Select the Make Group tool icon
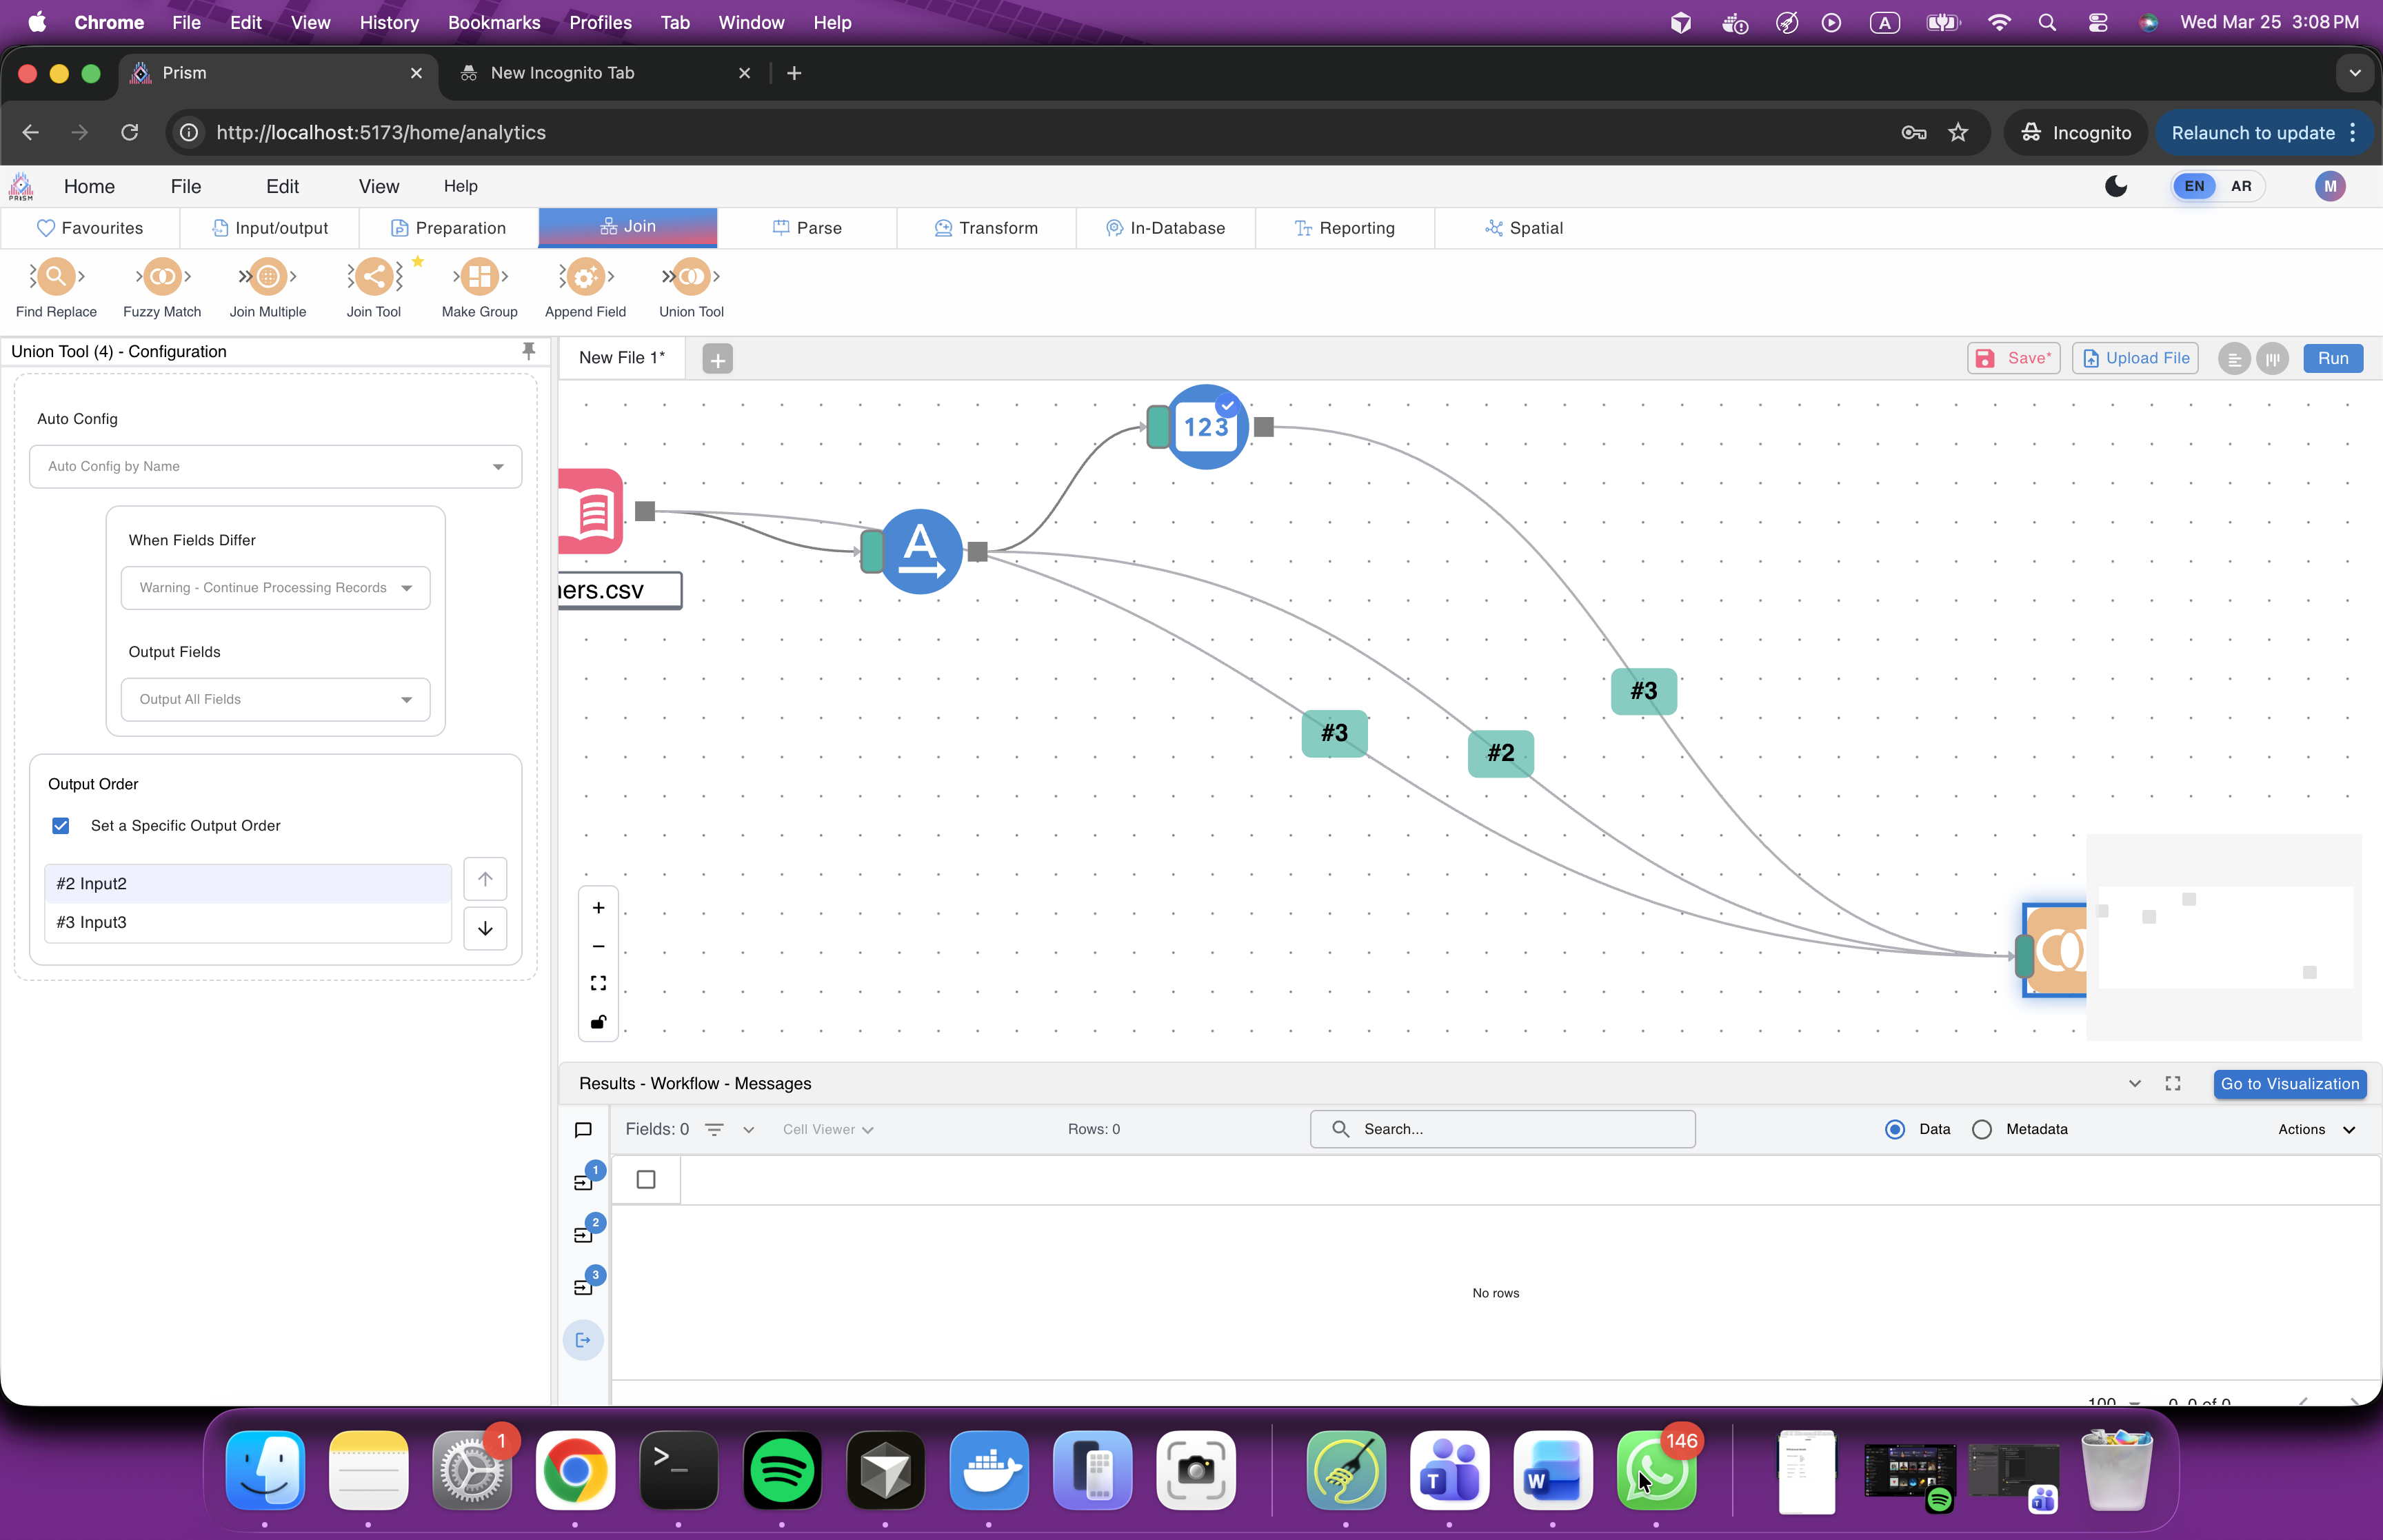2383x1540 pixels. click(x=479, y=277)
